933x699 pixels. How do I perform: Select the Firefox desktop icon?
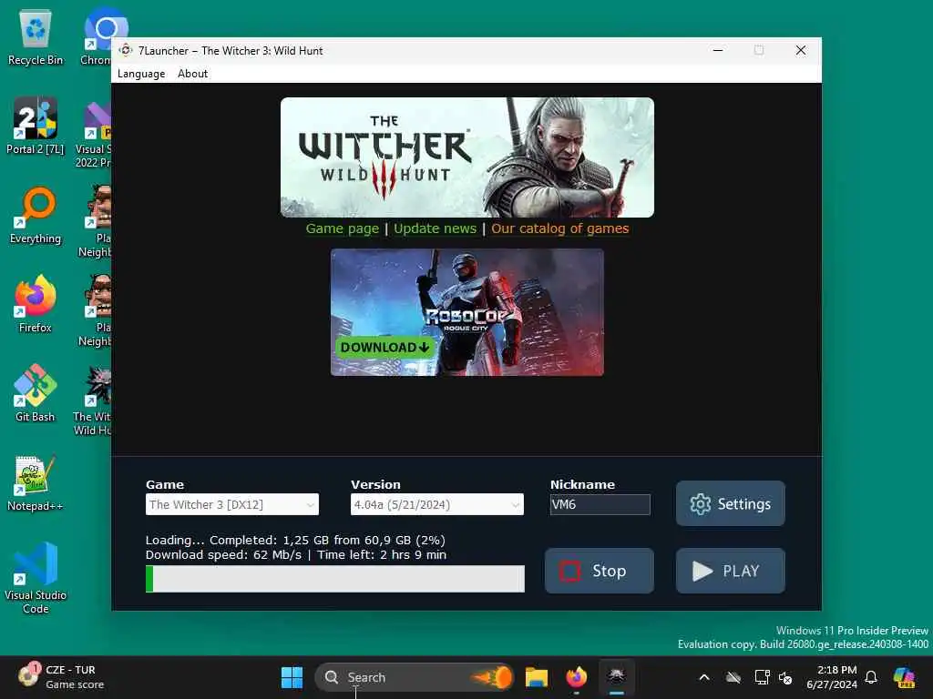(36, 304)
